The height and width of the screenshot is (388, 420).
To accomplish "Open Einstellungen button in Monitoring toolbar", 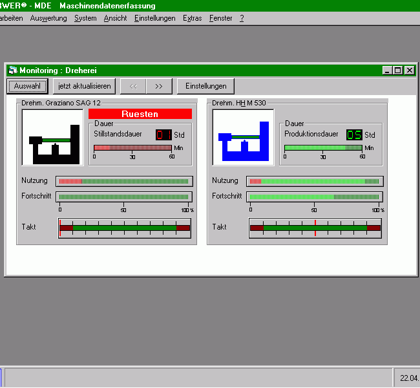I will (205, 86).
